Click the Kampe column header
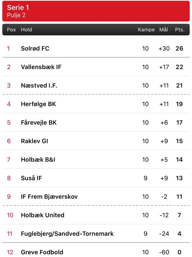Image resolution: width=192 pixels, height=257 pixels. (x=146, y=30)
